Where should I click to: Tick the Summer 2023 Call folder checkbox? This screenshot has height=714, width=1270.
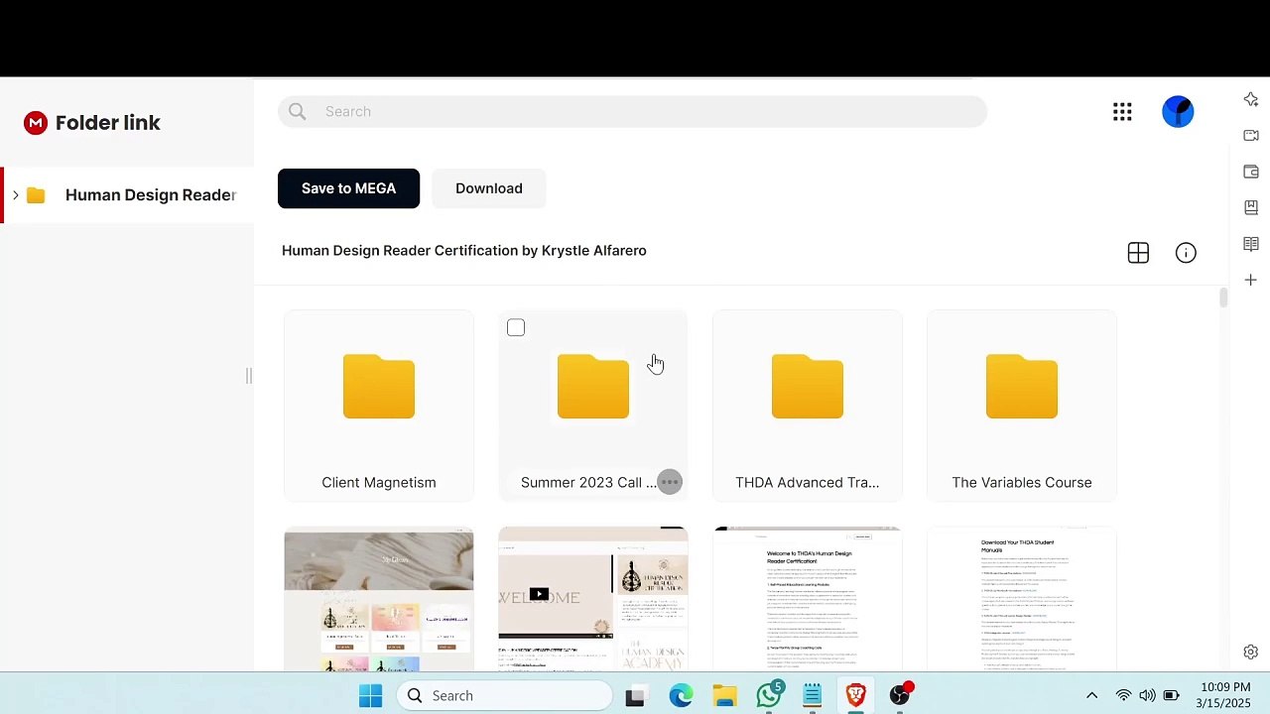(x=516, y=328)
